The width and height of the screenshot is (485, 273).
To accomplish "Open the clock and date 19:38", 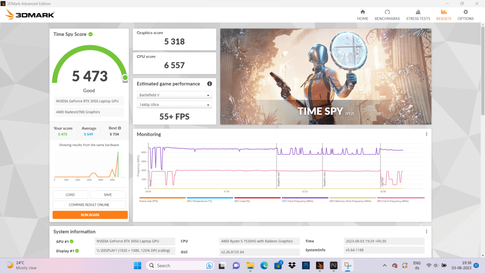I will click(x=462, y=265).
